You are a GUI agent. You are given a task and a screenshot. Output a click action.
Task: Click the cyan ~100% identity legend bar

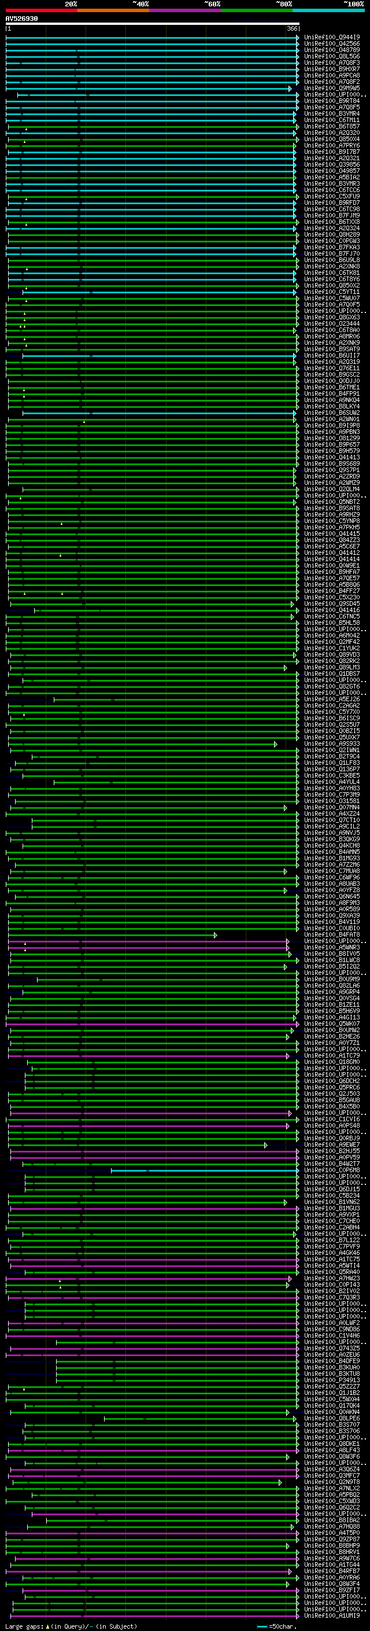328,10
